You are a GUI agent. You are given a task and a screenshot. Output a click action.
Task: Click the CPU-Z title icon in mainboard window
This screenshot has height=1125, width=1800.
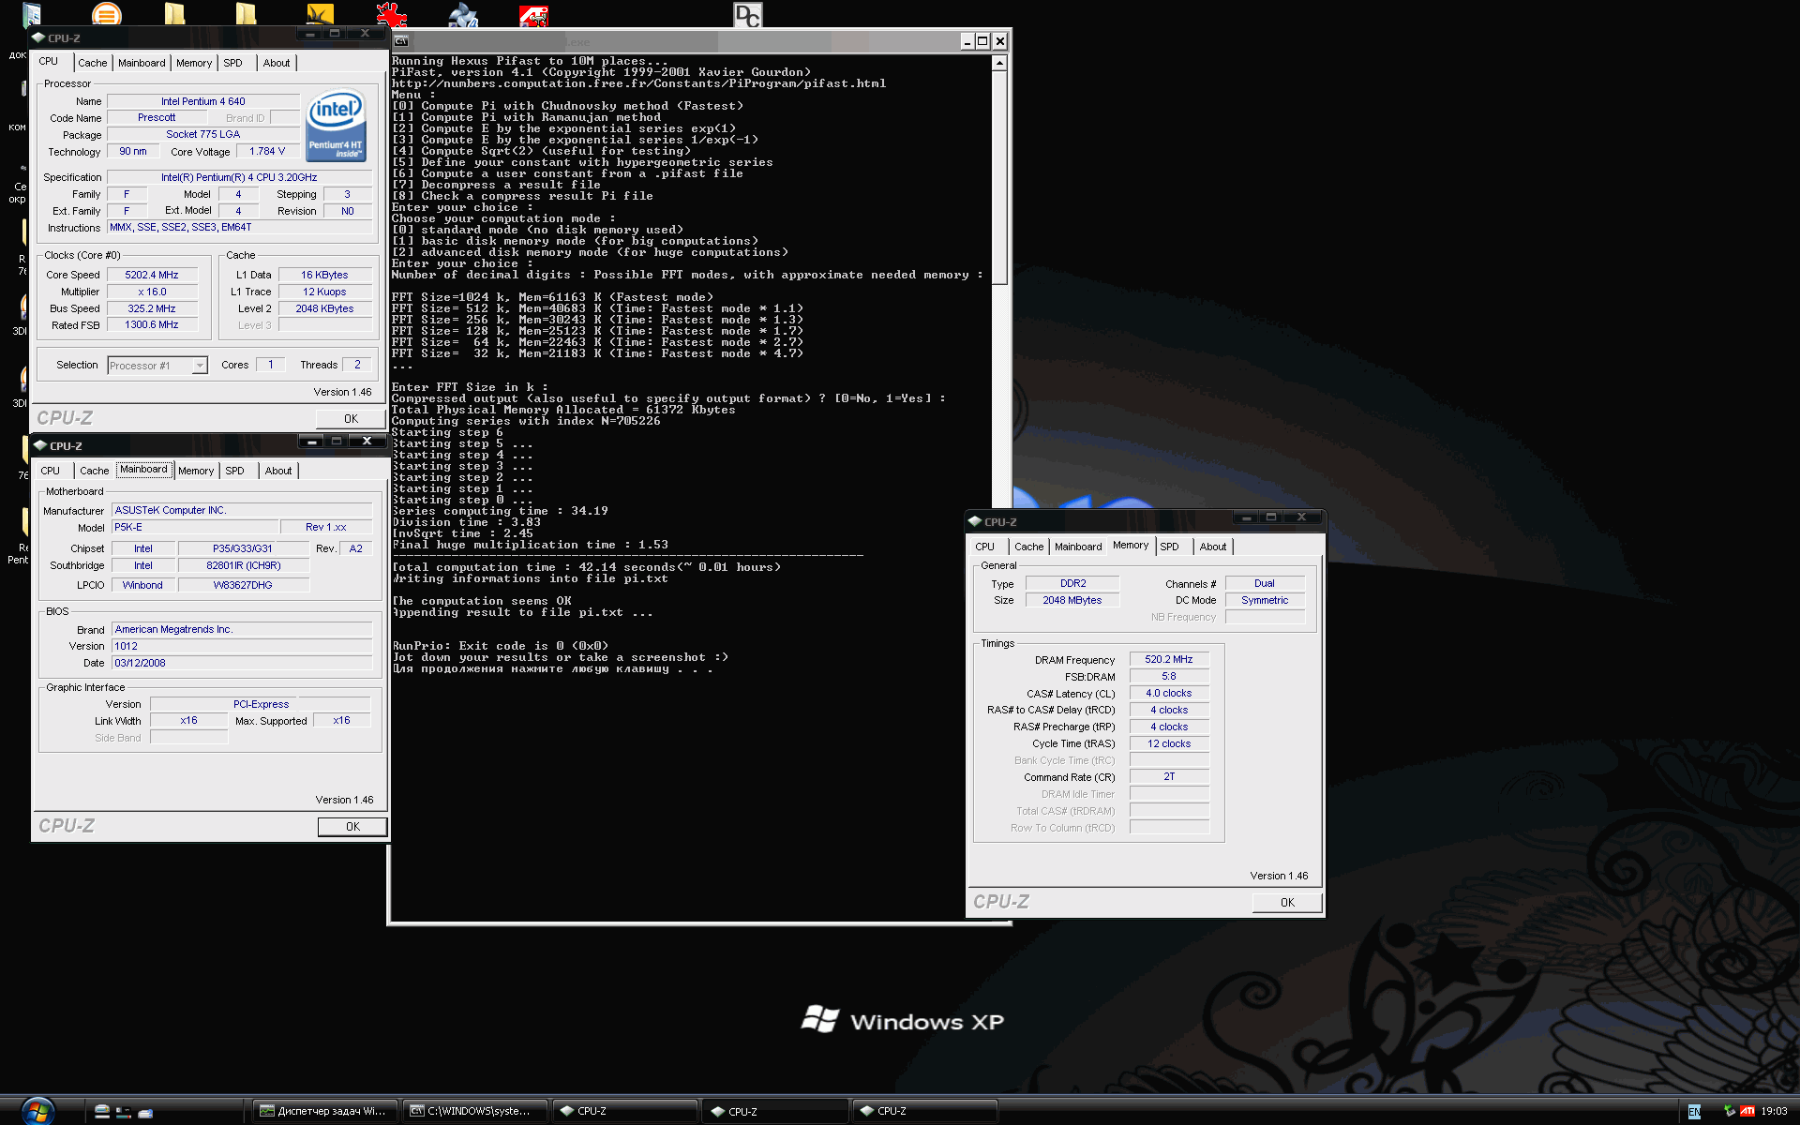point(40,445)
